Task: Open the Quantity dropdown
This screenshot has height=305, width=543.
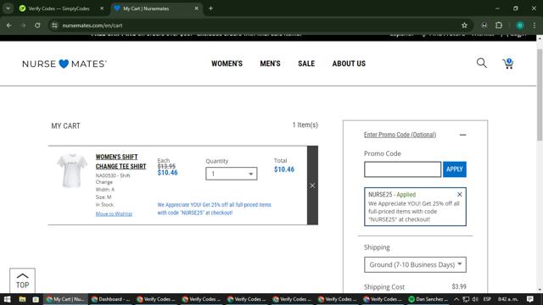Action: [232, 174]
